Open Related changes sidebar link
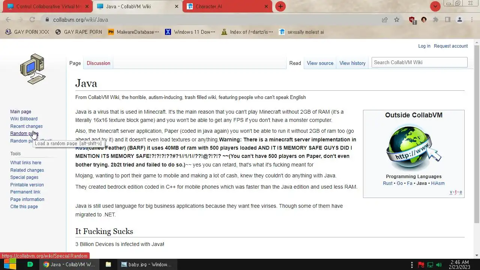 point(27,170)
